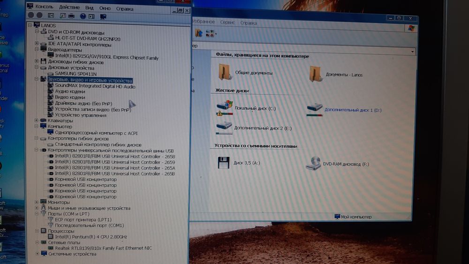Viewport: 469px width, 264px height.
Task: Collapse Дисковые устройства branch
Action: pos(37,67)
